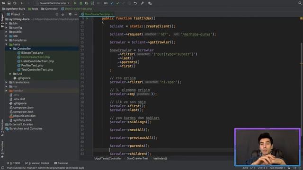Click the run gutter arrow beside testIndex
Screen dimensions: 303x170
tap(87, 18)
